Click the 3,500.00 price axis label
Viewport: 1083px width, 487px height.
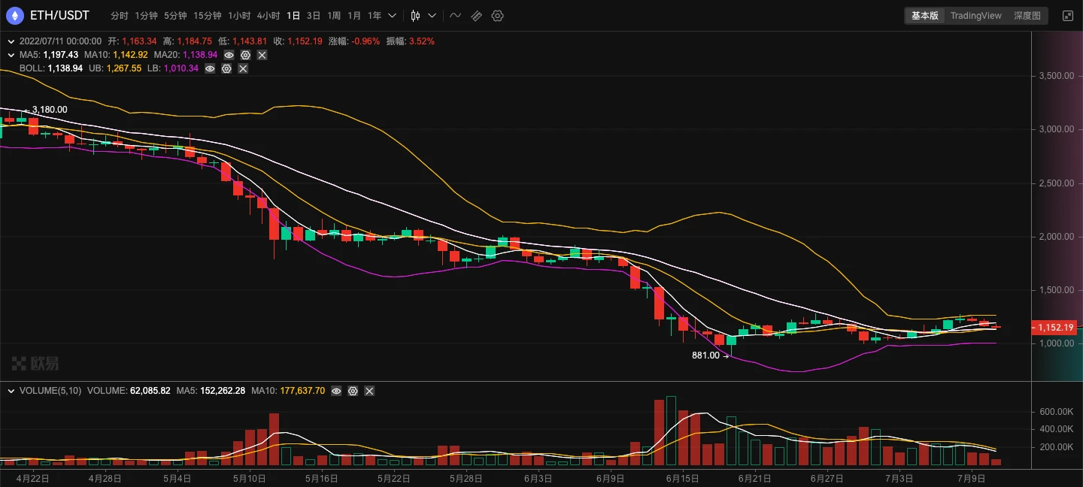click(1056, 76)
